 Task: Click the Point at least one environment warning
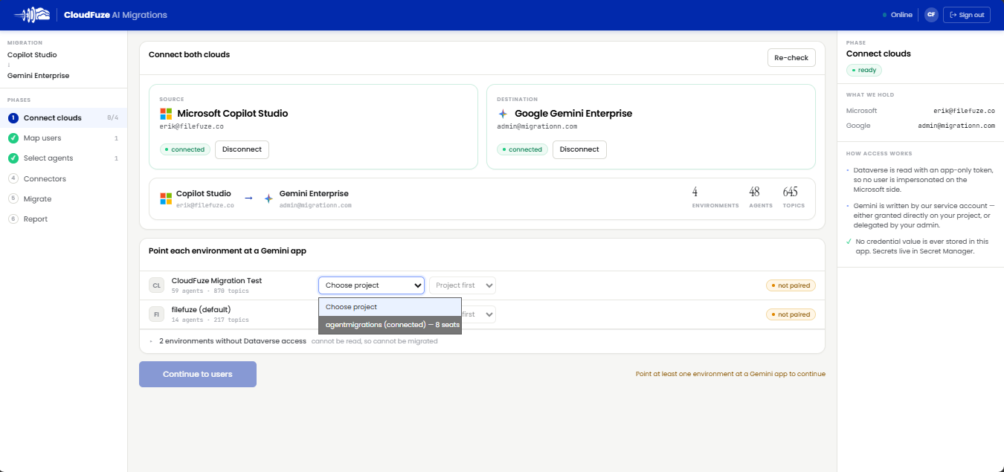pos(730,374)
